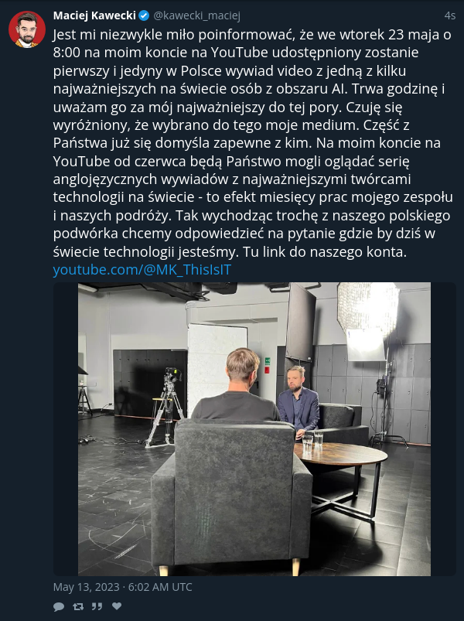Enlarge the studio interview photo

point(254,429)
